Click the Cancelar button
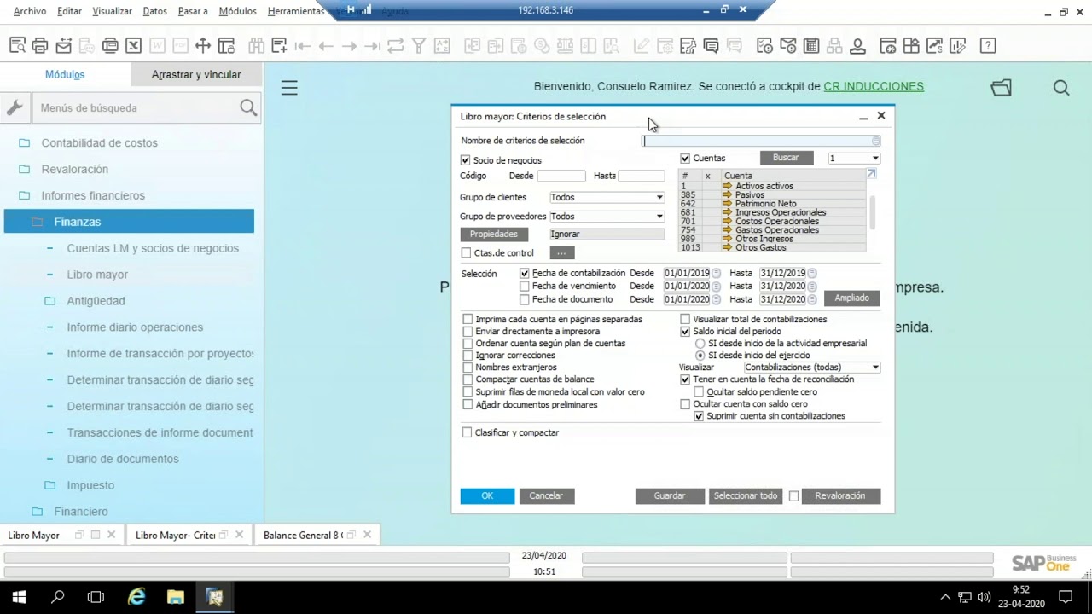 point(546,496)
